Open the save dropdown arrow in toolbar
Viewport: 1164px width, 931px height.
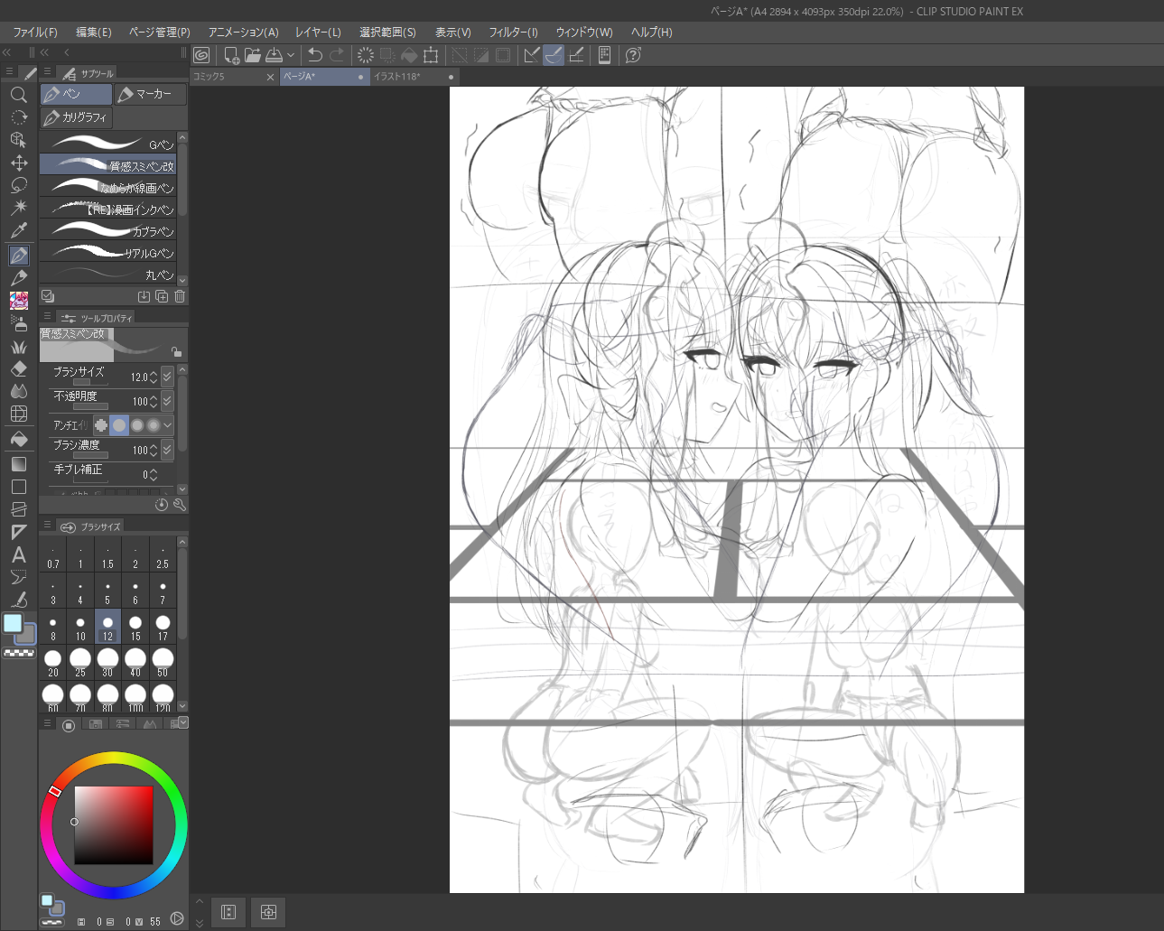click(x=291, y=55)
